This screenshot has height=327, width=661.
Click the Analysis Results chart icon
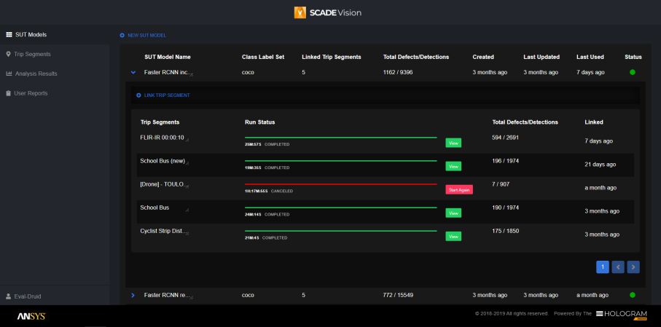click(9, 74)
